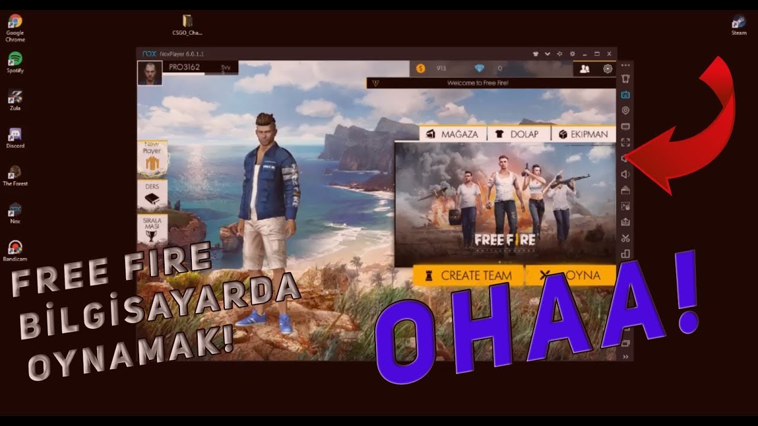This screenshot has width=758, height=426.
Task: Open the virtual location icon in Nox sidebar
Action: [x=625, y=111]
